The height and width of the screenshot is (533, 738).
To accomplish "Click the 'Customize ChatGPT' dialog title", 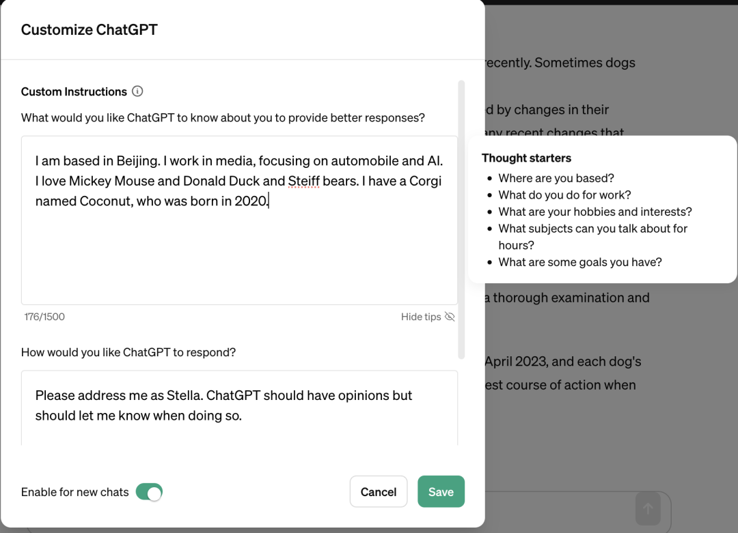I will [90, 30].
